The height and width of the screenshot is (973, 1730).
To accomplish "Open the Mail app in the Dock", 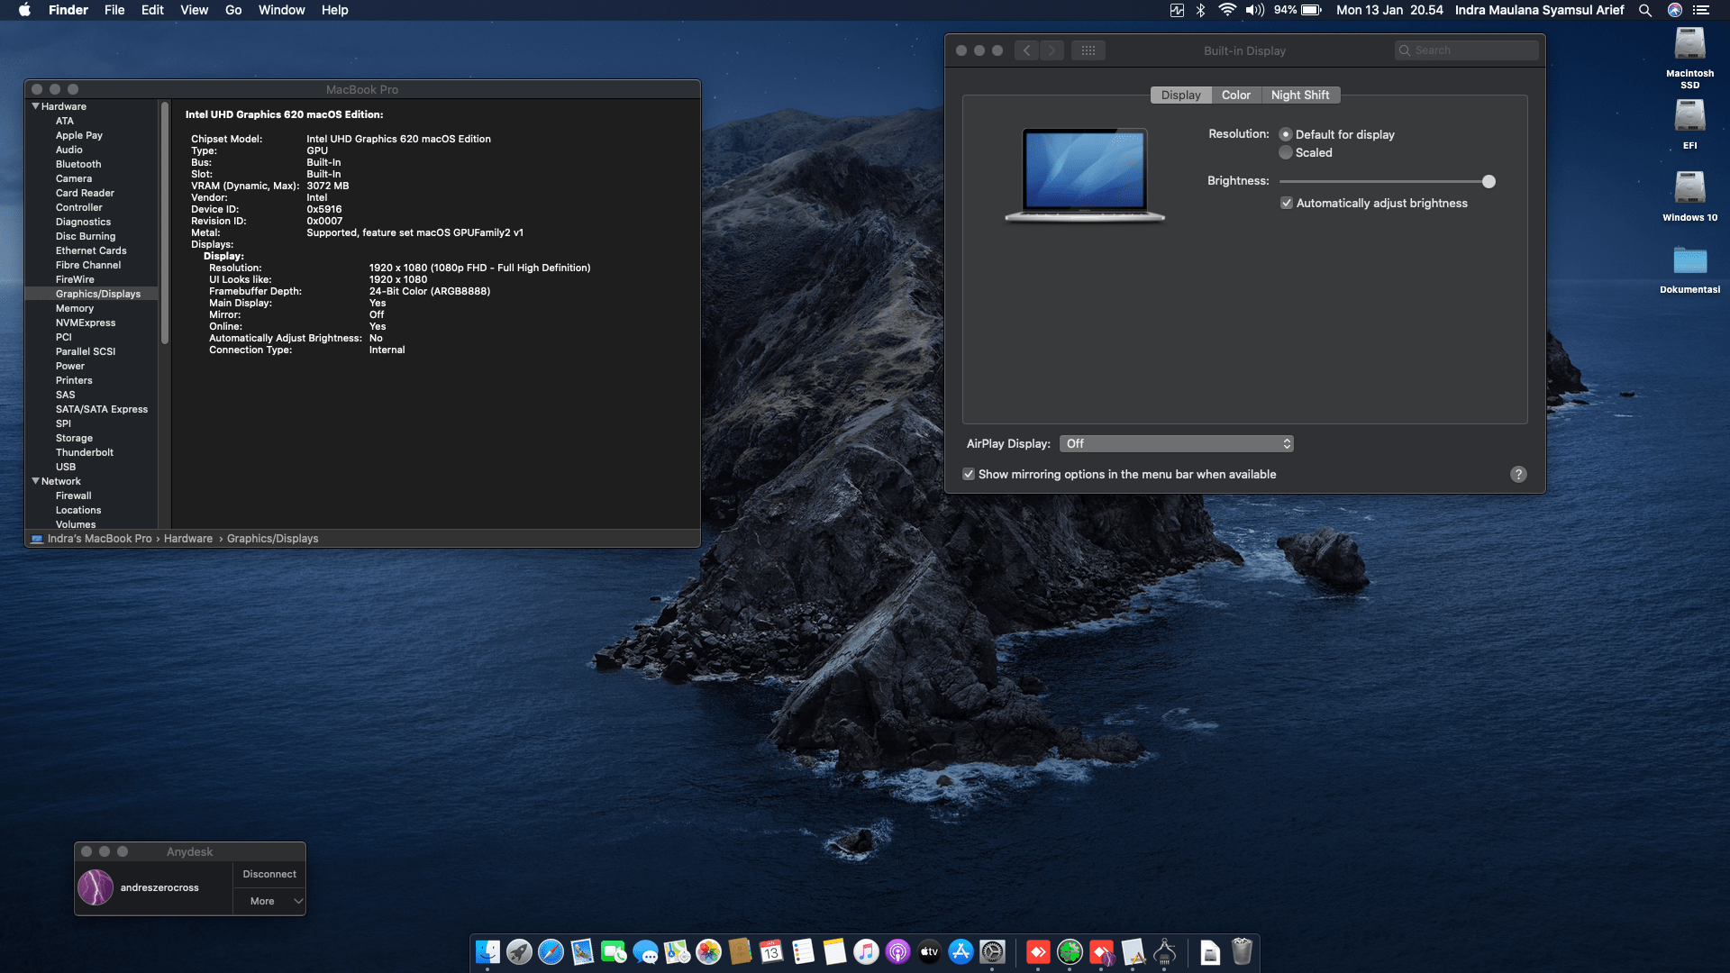I will [x=582, y=951].
